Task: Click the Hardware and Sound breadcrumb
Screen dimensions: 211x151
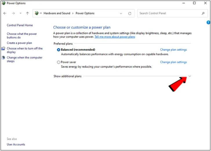Action: (x=57, y=13)
